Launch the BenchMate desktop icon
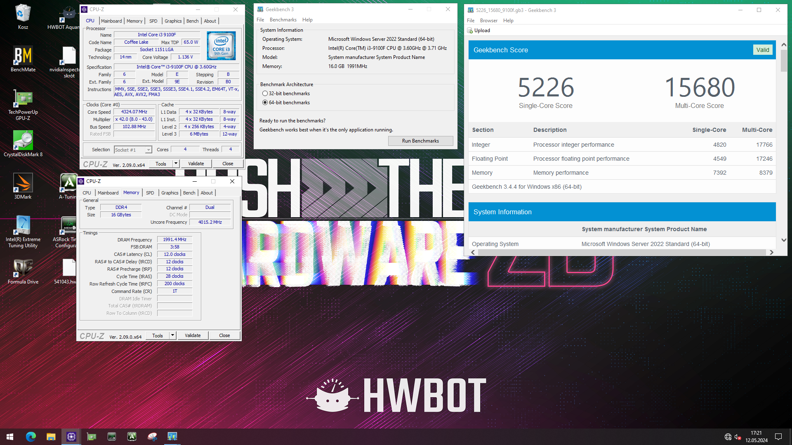Viewport: 792px width, 445px height. (x=23, y=59)
